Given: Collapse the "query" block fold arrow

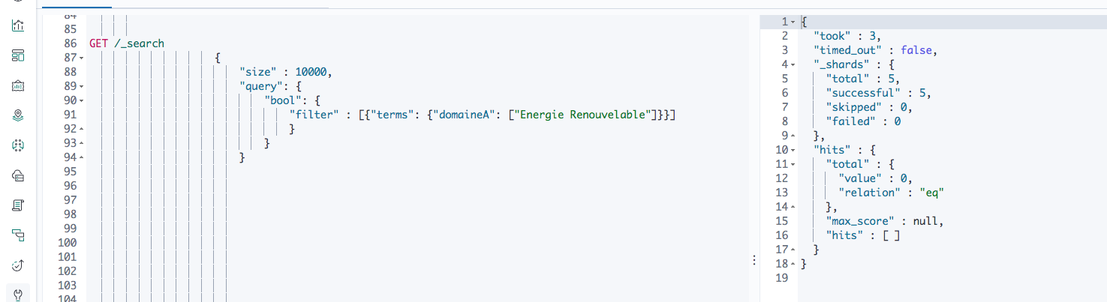Looking at the screenshot, I should pos(80,86).
